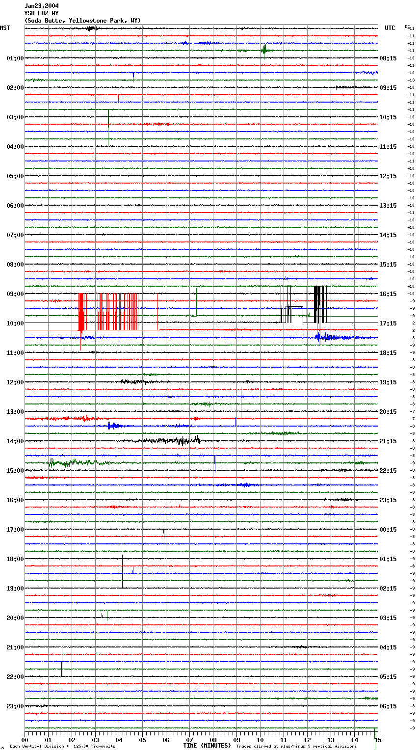This screenshot has width=417, height=753.
Task: Select the 08:00 MST row label
Action: pyautogui.click(x=15, y=265)
